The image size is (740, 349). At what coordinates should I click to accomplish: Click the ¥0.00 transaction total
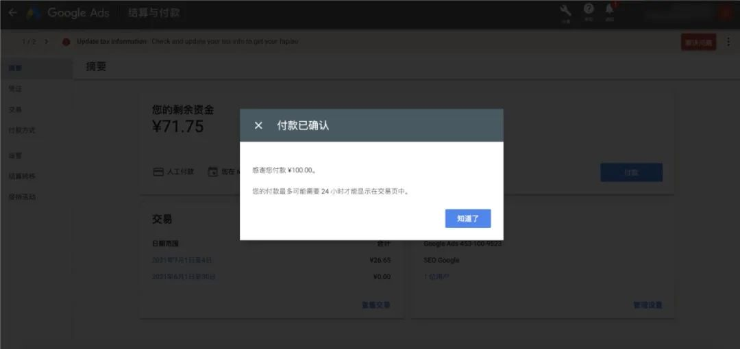[x=382, y=277]
